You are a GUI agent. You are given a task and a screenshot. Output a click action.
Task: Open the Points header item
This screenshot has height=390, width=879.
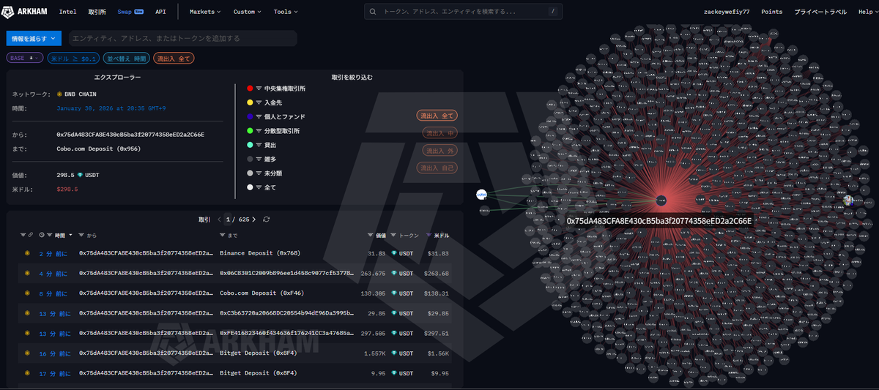coord(771,12)
